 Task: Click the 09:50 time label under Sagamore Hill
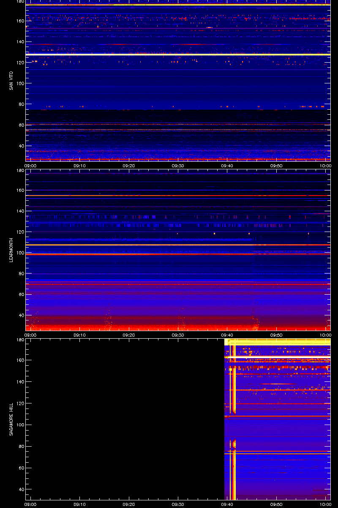[276, 505]
